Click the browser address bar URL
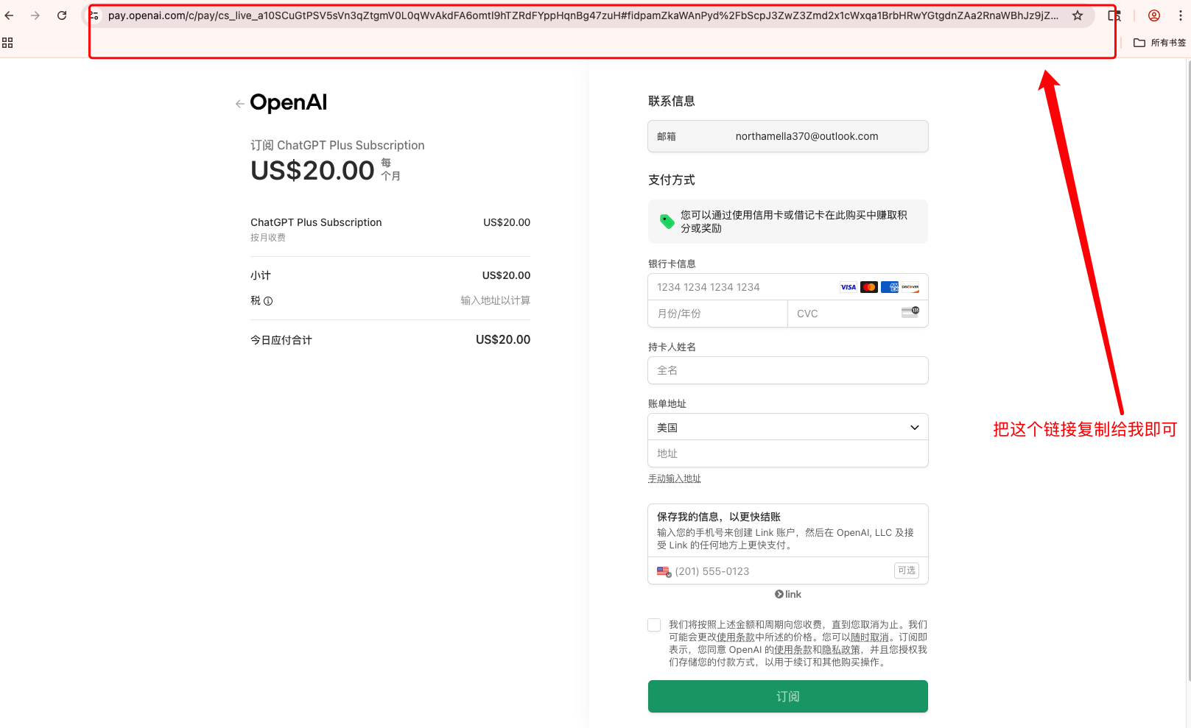1191x728 pixels. [x=582, y=15]
